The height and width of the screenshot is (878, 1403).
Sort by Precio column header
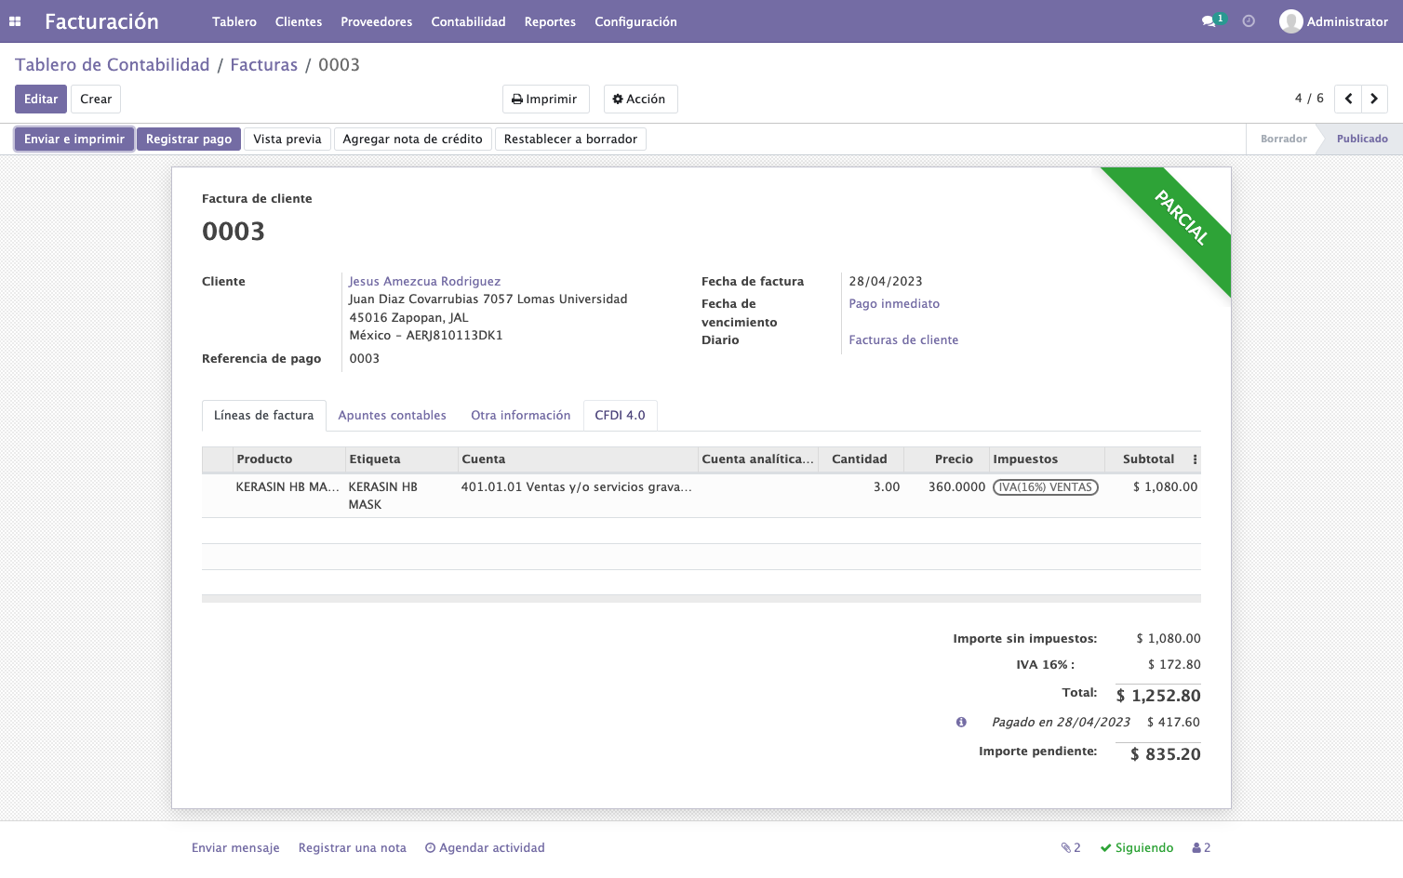pos(946,459)
